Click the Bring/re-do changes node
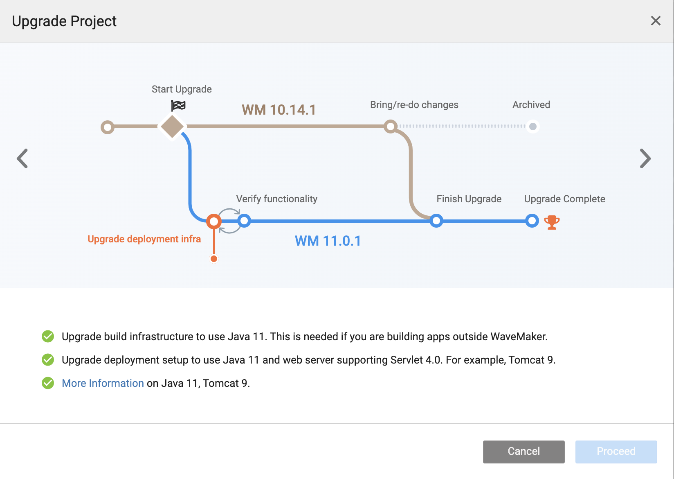 click(391, 126)
